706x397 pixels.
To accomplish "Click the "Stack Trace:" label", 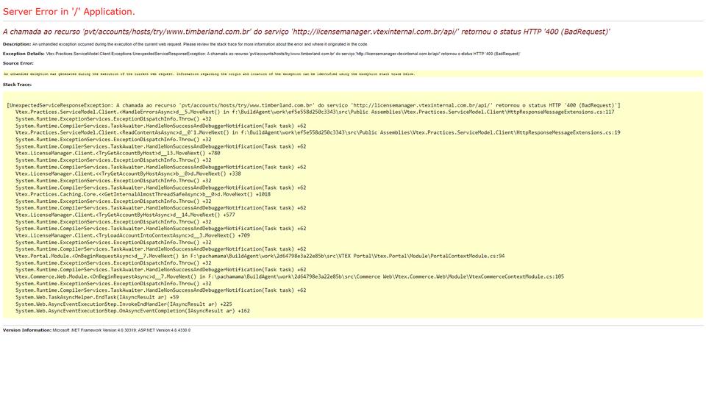I will (17, 85).
